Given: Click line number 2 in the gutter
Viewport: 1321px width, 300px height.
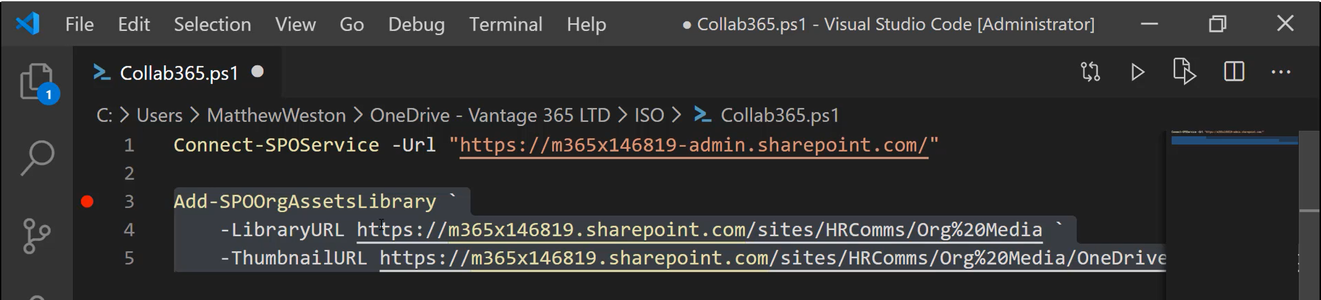Looking at the screenshot, I should (x=129, y=173).
